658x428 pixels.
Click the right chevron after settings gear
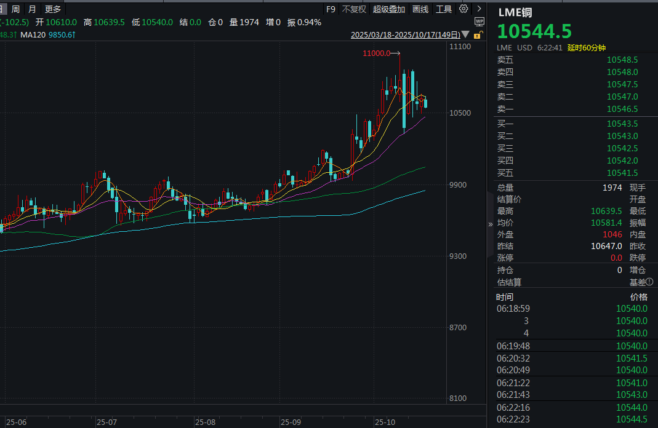(x=479, y=9)
